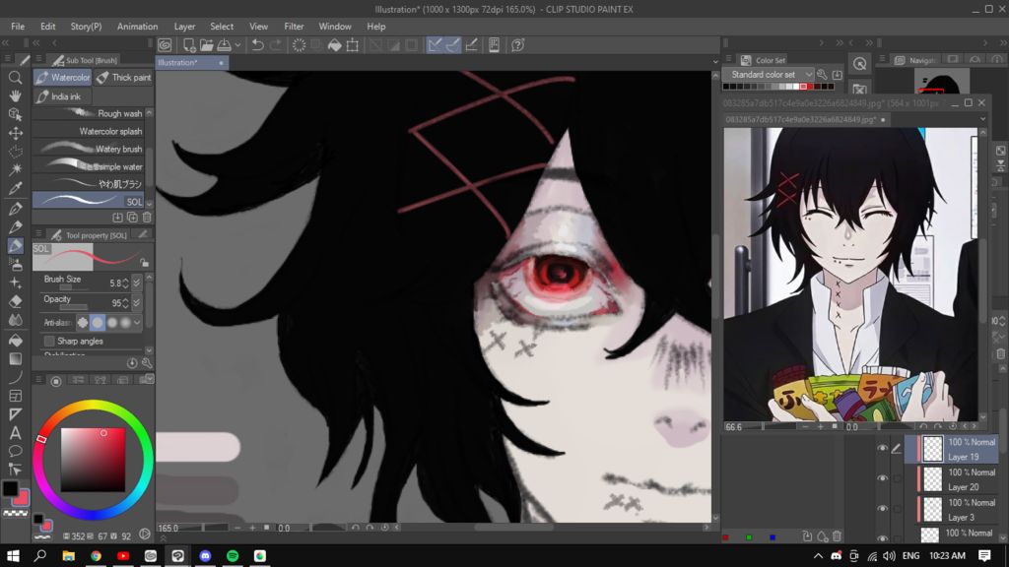
Task: Select the Layer 20 row
Action: coord(953,479)
